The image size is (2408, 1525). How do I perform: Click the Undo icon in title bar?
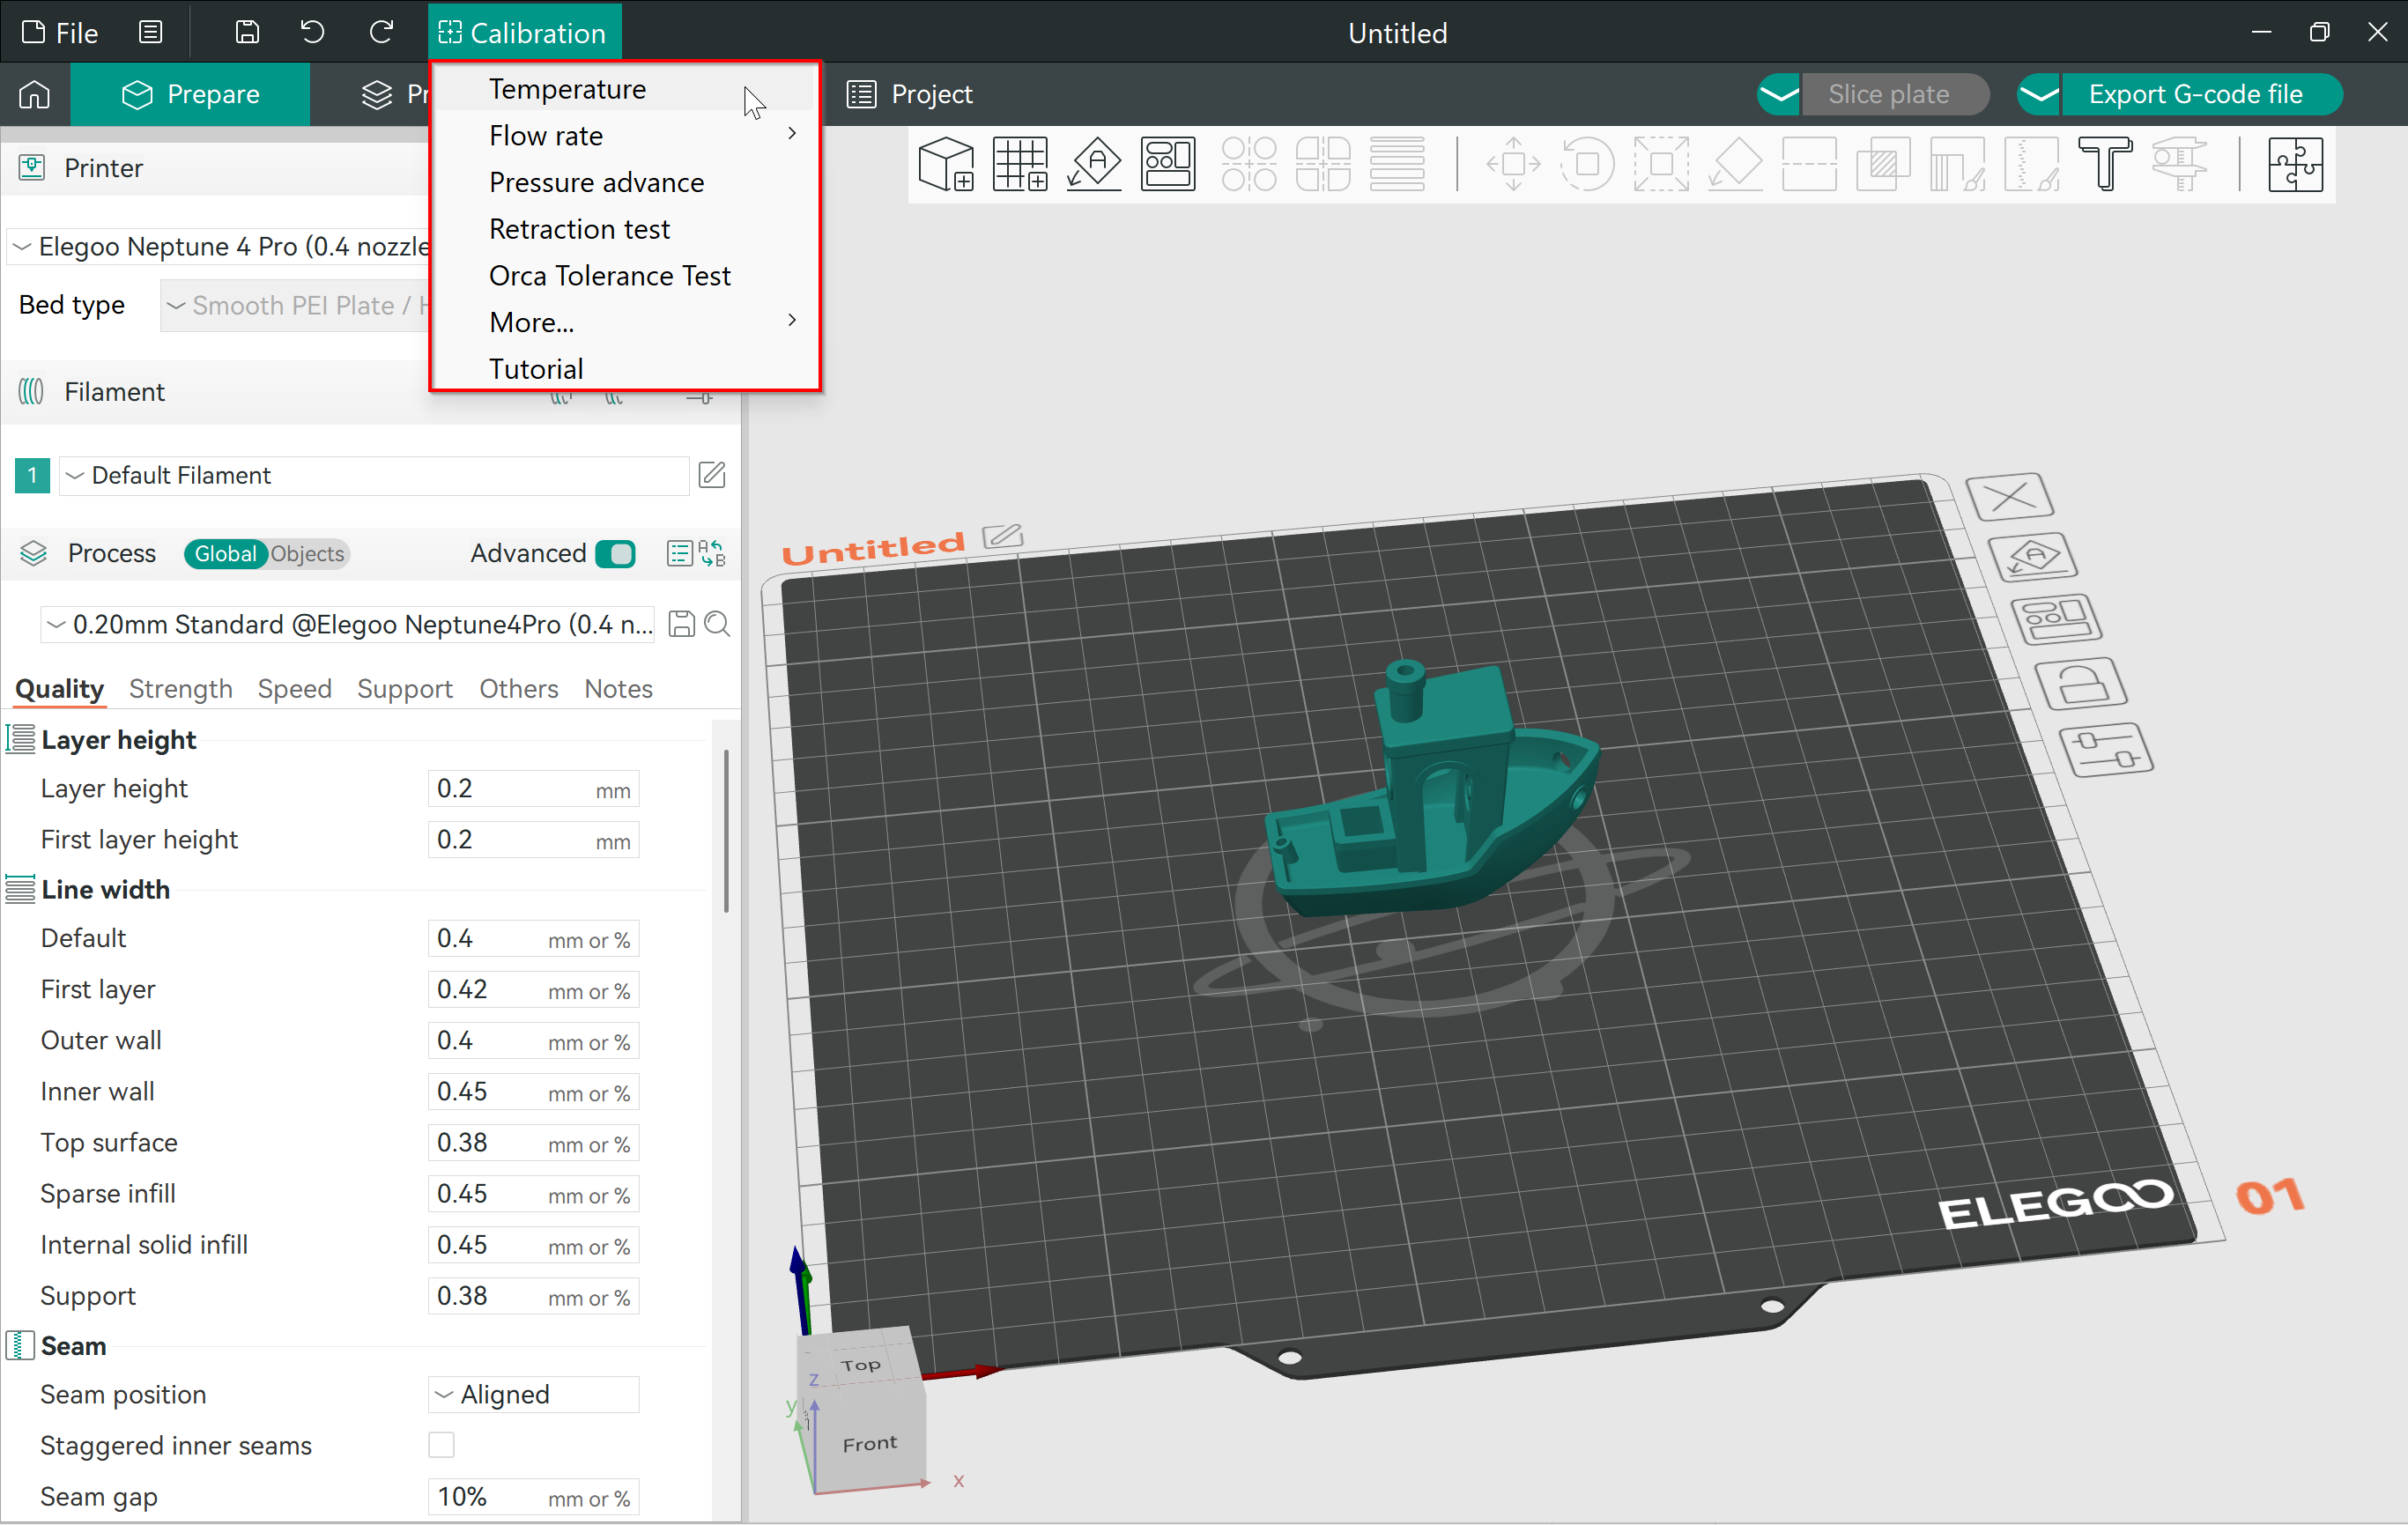point(312,32)
